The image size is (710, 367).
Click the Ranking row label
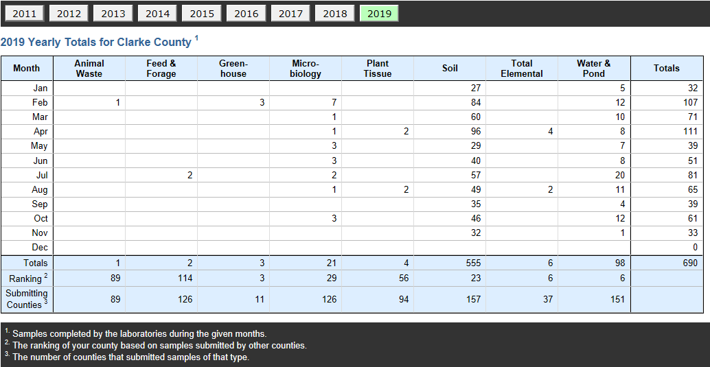pyautogui.click(x=27, y=279)
